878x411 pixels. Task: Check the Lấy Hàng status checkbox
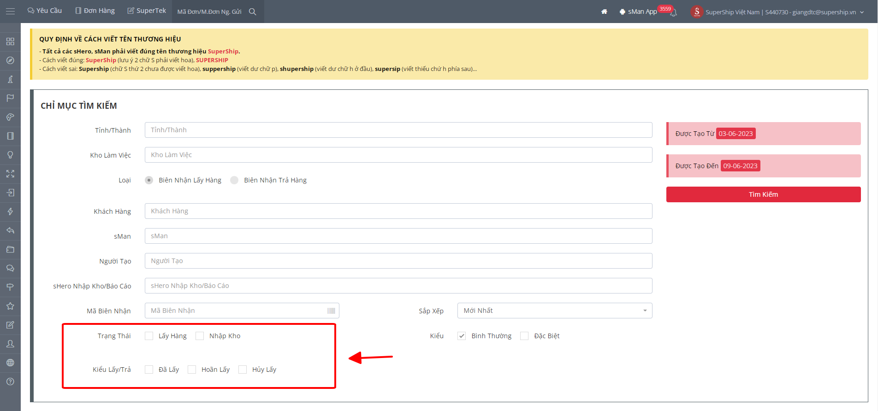point(149,336)
